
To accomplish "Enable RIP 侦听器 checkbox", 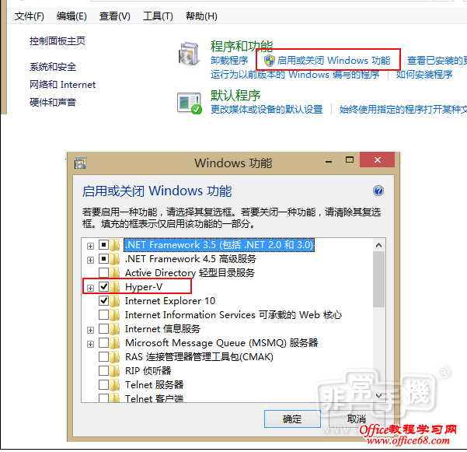I will [x=103, y=370].
